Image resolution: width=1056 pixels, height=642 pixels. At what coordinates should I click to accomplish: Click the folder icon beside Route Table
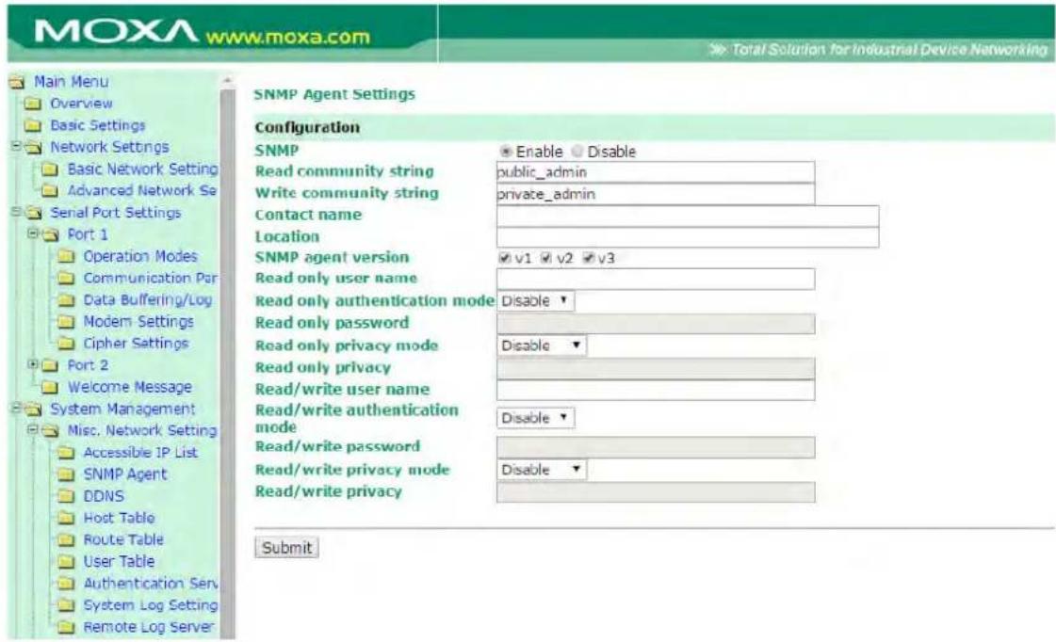66,539
